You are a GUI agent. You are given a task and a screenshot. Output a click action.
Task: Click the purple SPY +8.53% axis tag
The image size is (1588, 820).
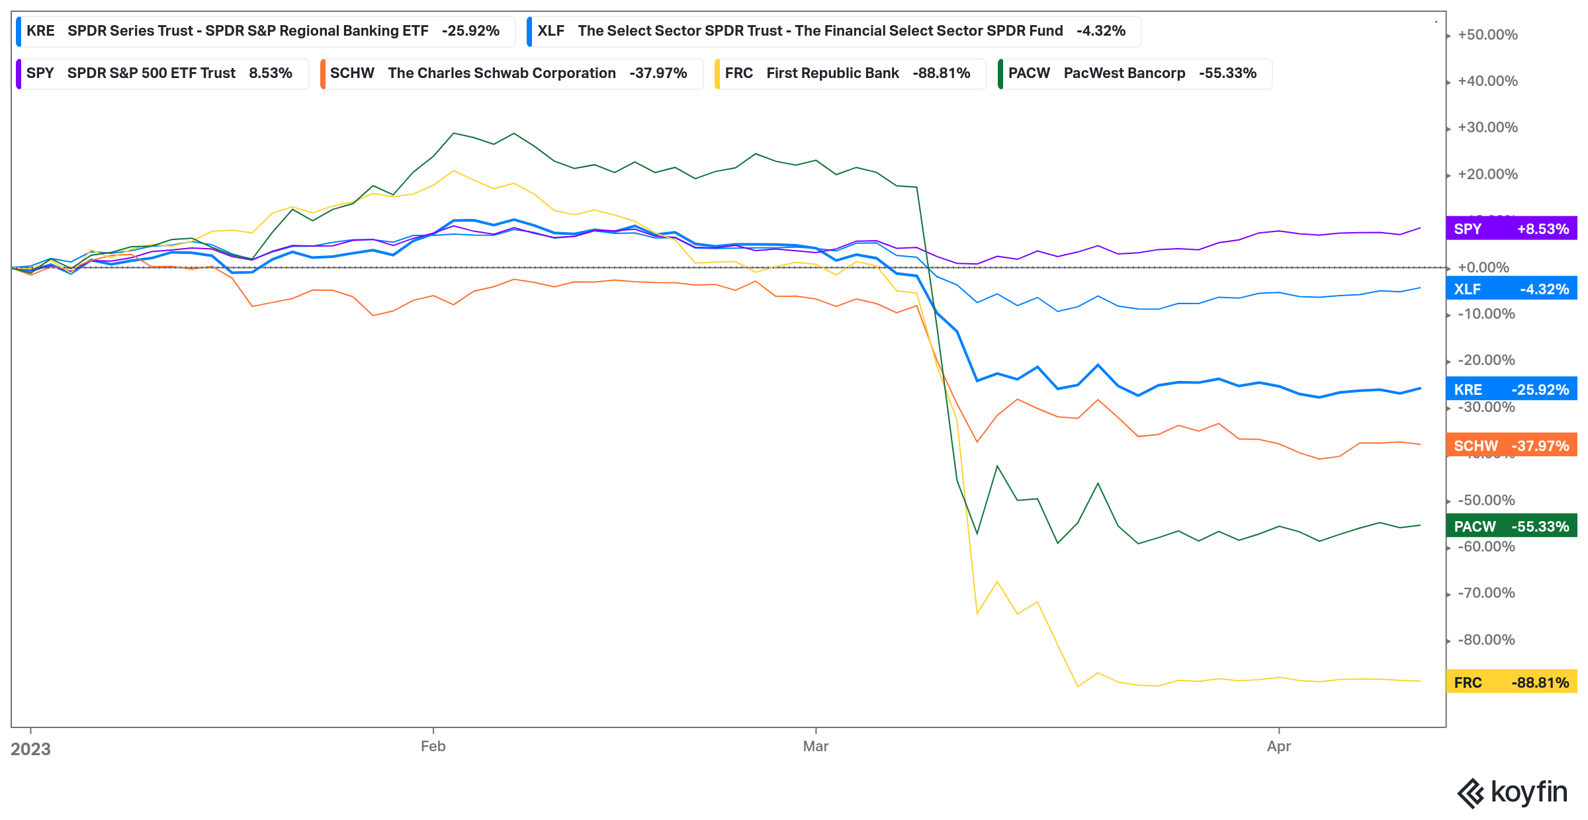tap(1512, 229)
